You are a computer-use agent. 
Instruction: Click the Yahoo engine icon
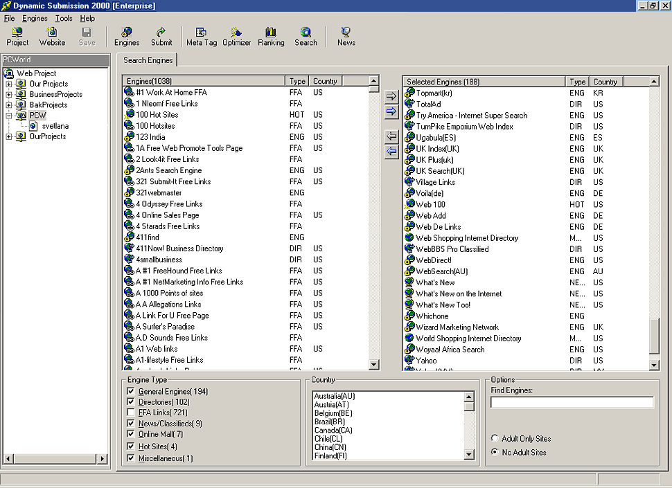coord(409,360)
